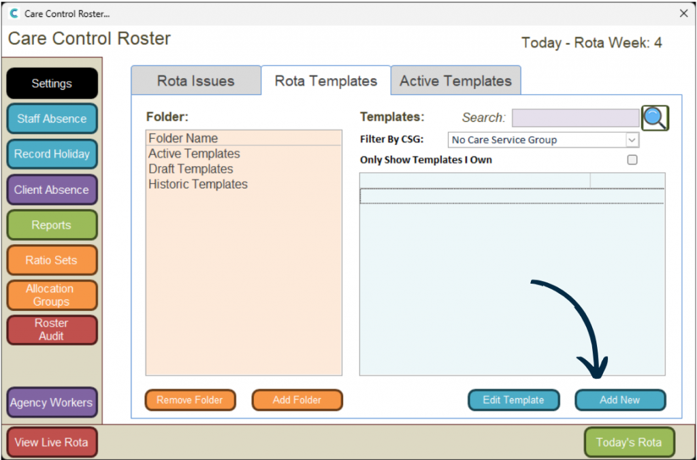Click into the template Search field
Screen dimensions: 697x460
click(575, 118)
